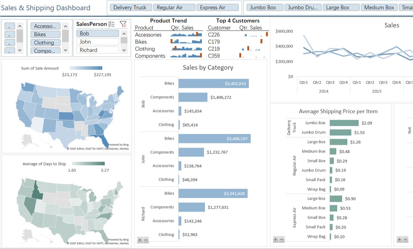This screenshot has height=249, width=413.
Task: Select the Large Box container slicer button
Action: click(341, 8)
